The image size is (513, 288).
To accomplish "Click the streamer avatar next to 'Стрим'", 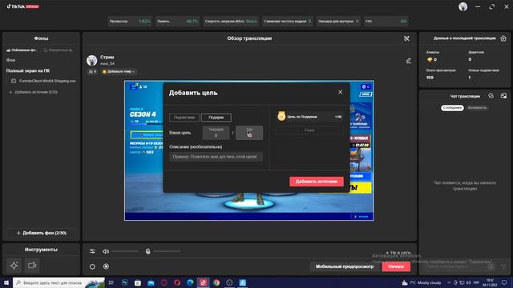I will point(91,61).
